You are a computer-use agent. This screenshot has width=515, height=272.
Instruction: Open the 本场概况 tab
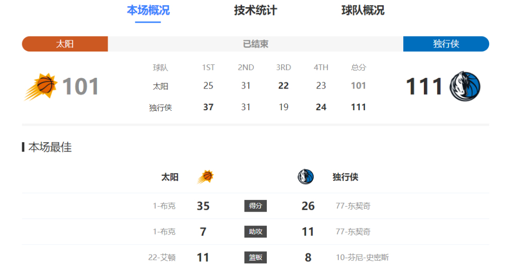click(148, 10)
